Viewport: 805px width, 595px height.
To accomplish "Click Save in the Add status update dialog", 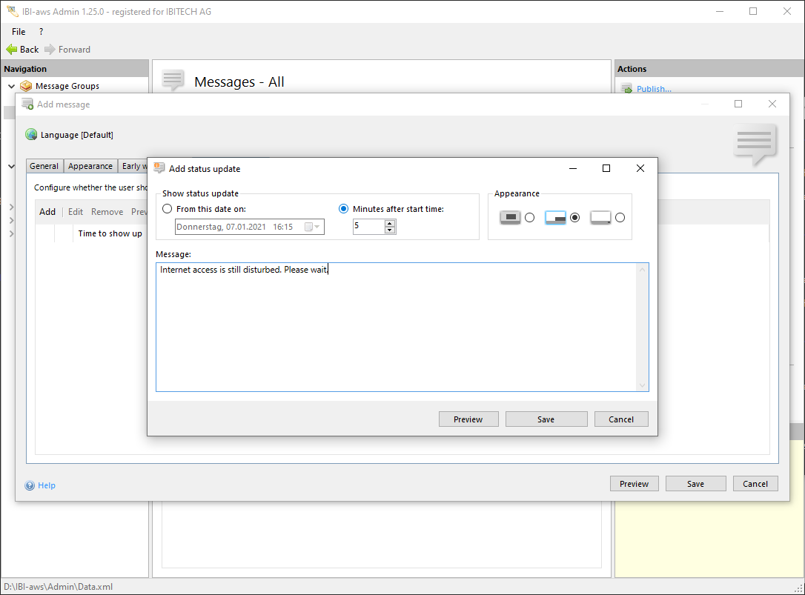I will (x=546, y=419).
